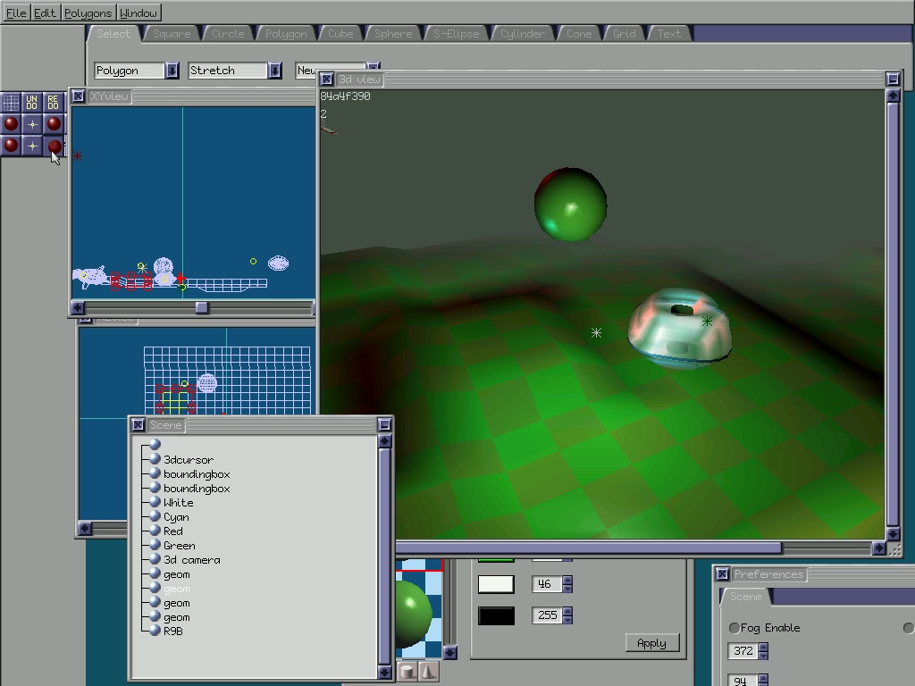This screenshot has height=686, width=915.
Task: Open the Polygons menu
Action: point(88,13)
